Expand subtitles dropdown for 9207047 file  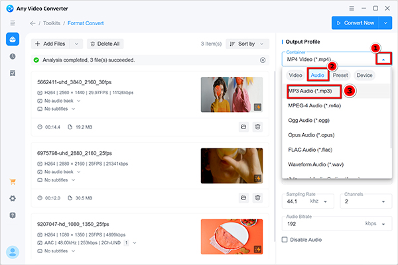[x=74, y=251]
